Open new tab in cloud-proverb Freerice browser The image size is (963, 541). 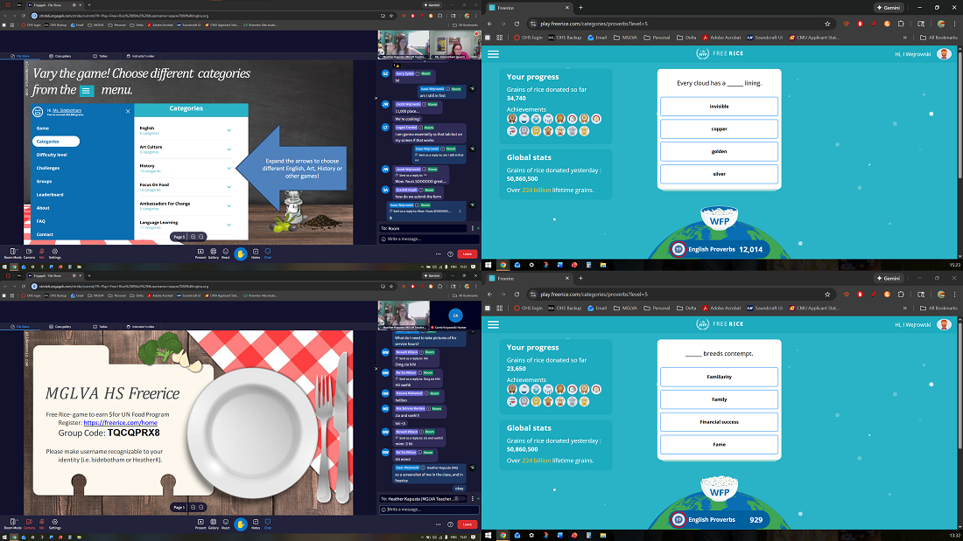(580, 7)
